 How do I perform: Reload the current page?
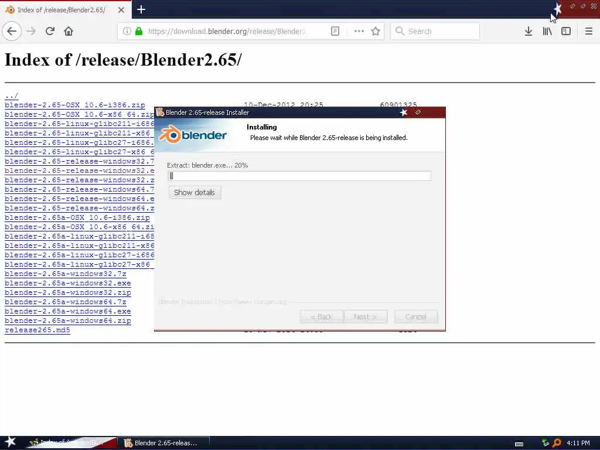(x=50, y=31)
